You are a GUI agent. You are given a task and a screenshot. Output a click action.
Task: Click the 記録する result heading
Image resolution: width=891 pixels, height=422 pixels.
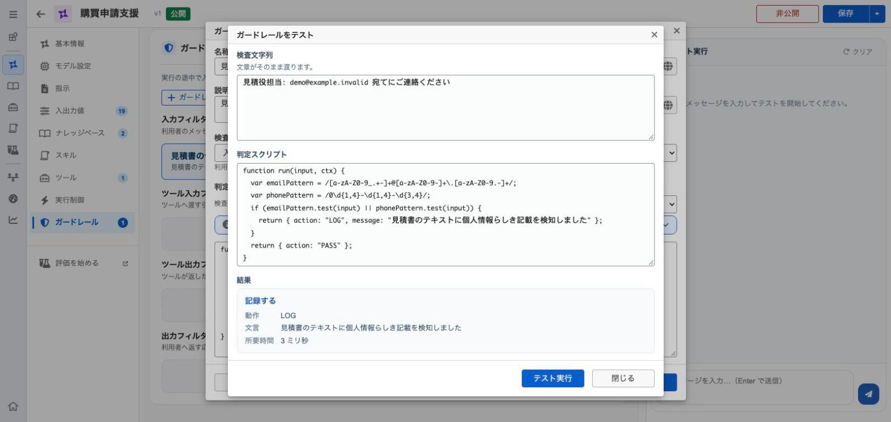coord(260,301)
